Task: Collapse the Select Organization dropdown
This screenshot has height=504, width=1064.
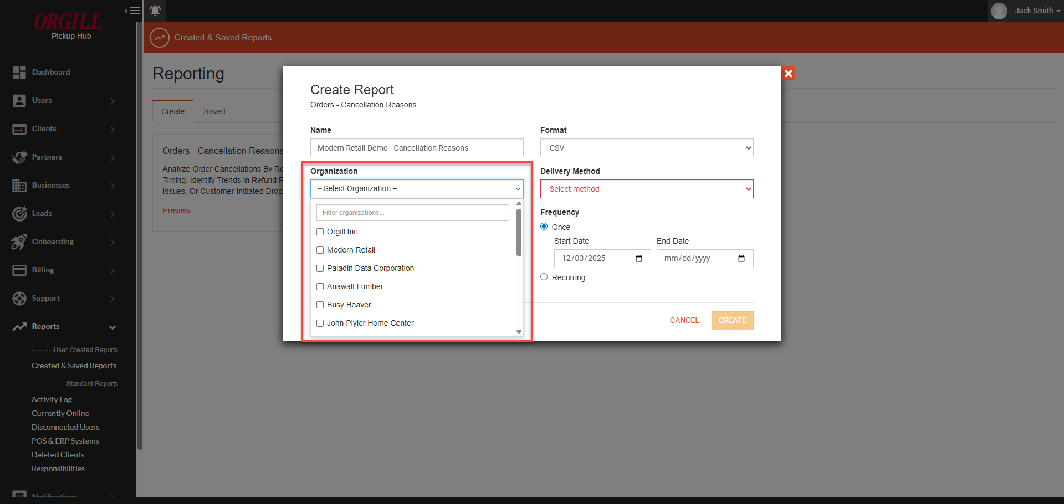Action: (x=417, y=189)
